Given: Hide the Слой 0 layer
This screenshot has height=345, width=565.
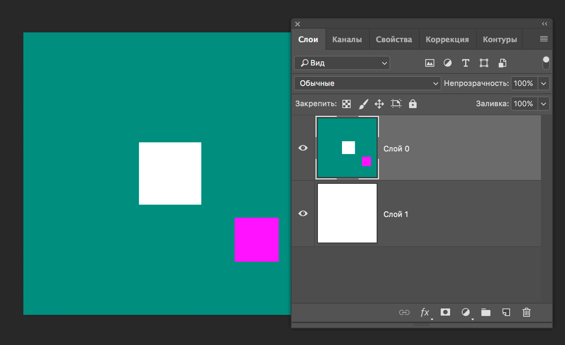Looking at the screenshot, I should tap(303, 148).
